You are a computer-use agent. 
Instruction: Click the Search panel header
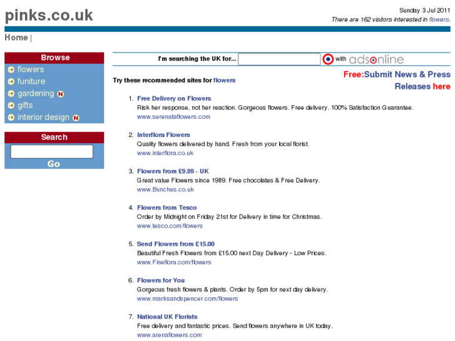click(54, 137)
